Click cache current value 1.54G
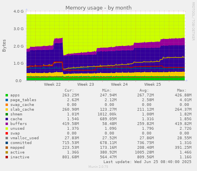This screenshot has height=171, width=197. coord(73,119)
